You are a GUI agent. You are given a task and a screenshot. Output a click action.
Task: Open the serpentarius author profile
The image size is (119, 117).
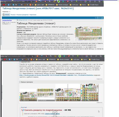click(x=7, y=20)
